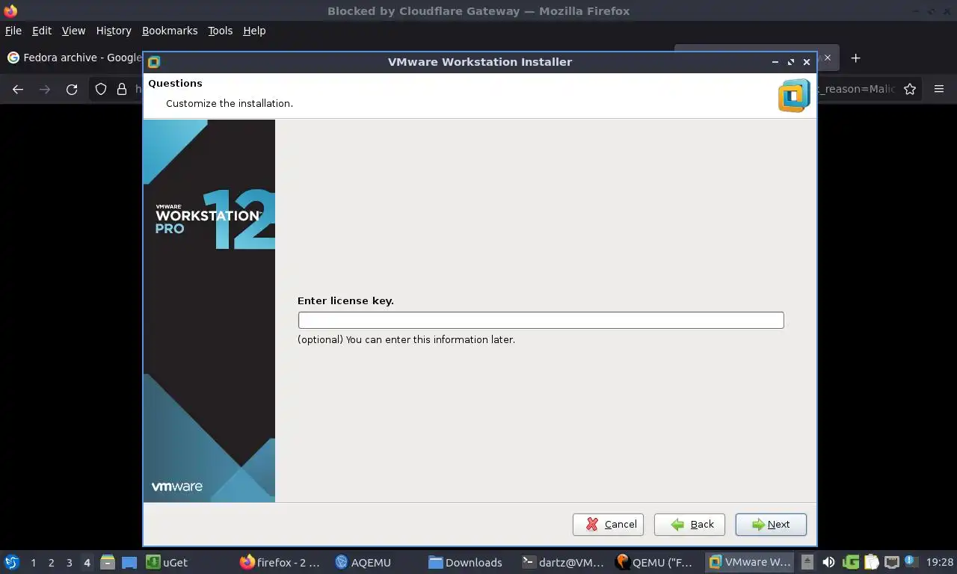This screenshot has height=574, width=957.
Task: Minimize the Firefox window
Action: click(917, 11)
